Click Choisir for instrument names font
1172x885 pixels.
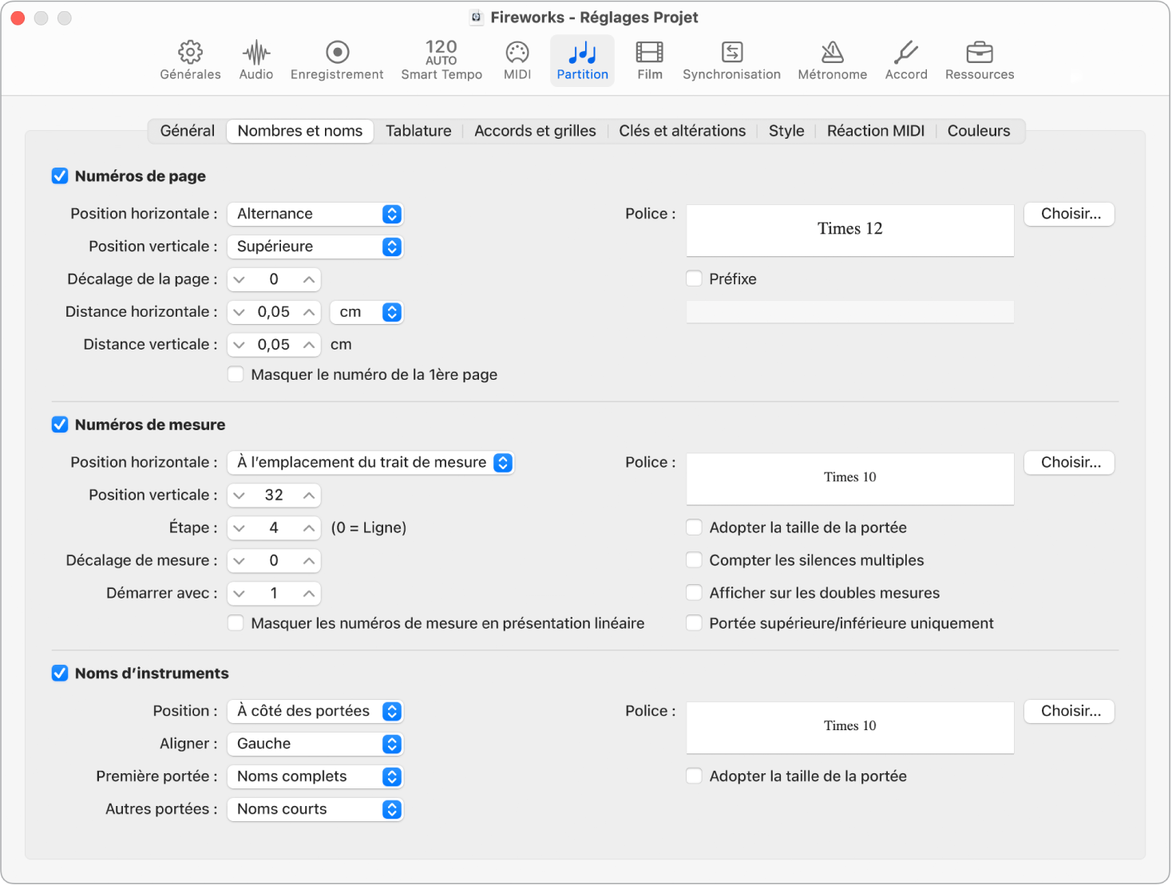1068,711
